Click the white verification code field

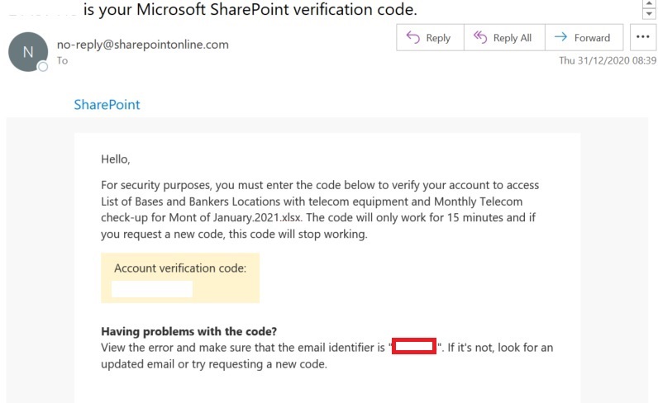(152, 289)
